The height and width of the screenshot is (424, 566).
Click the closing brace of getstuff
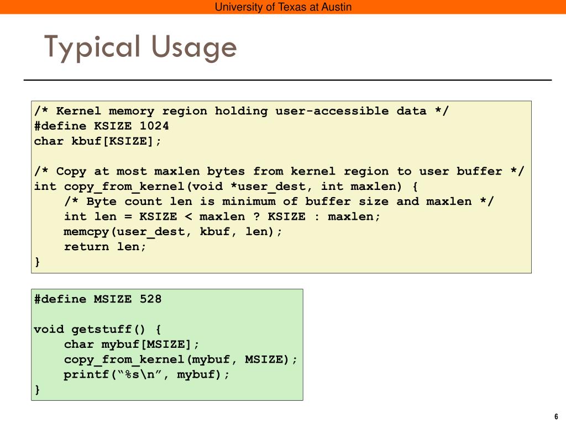37,389
